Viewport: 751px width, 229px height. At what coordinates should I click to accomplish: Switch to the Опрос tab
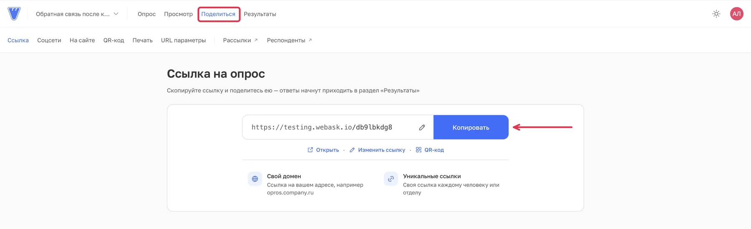coord(146,14)
